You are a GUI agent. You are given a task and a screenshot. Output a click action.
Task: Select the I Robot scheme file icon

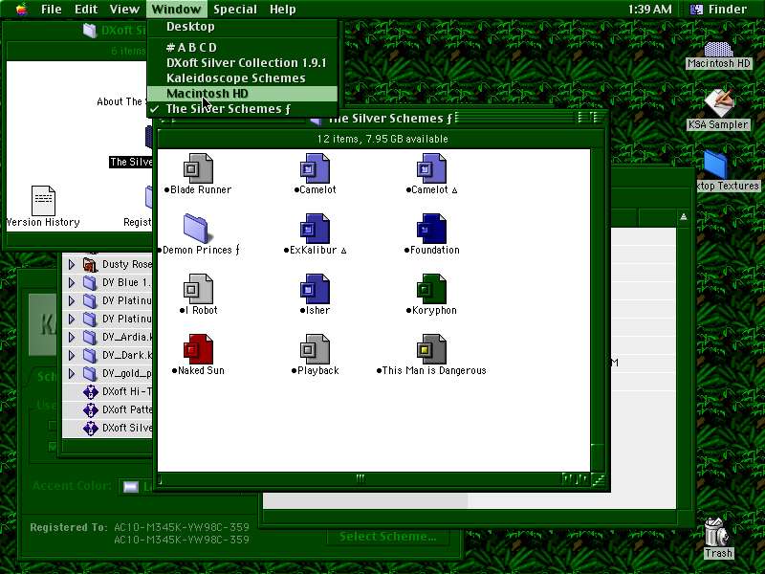coord(198,289)
